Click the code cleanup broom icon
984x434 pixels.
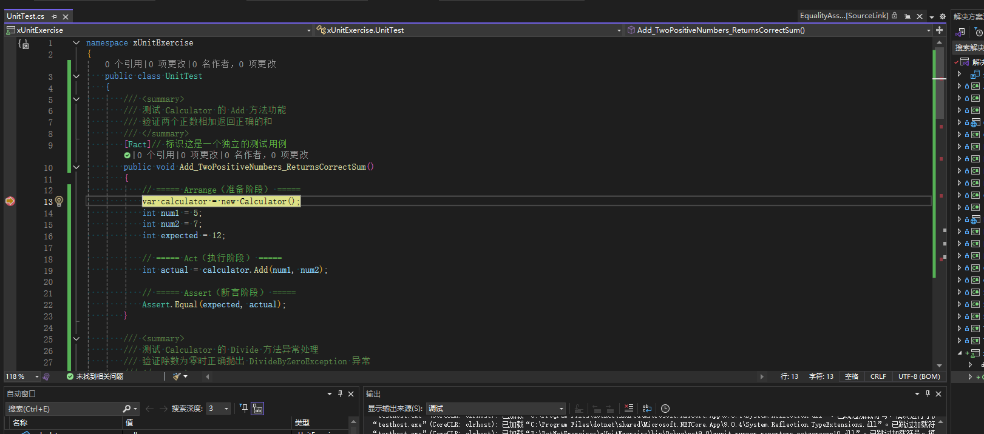[x=177, y=376]
